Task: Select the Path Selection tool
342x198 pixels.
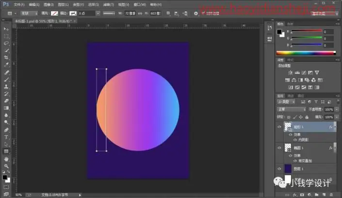Action: [6, 144]
